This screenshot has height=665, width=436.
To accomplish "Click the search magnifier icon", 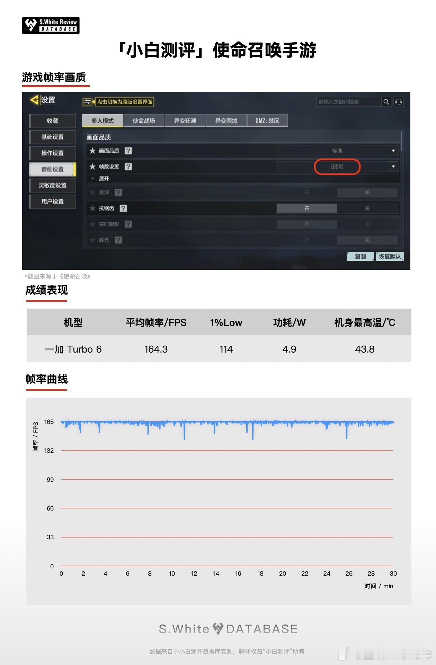I will 386,102.
